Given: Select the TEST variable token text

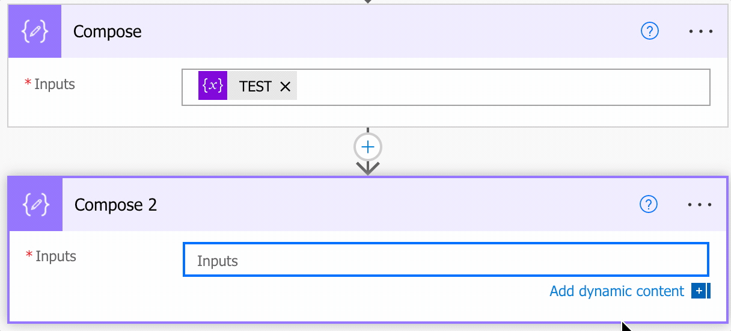Looking at the screenshot, I should point(255,87).
